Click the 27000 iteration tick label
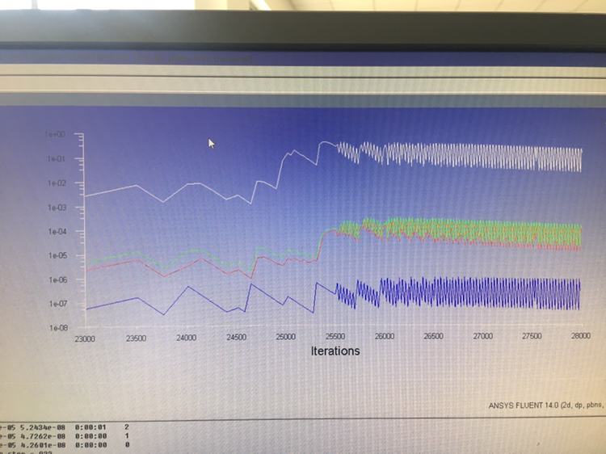The height and width of the screenshot is (454, 606). pos(482,336)
